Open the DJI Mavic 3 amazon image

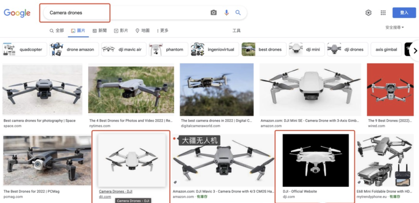223,160
